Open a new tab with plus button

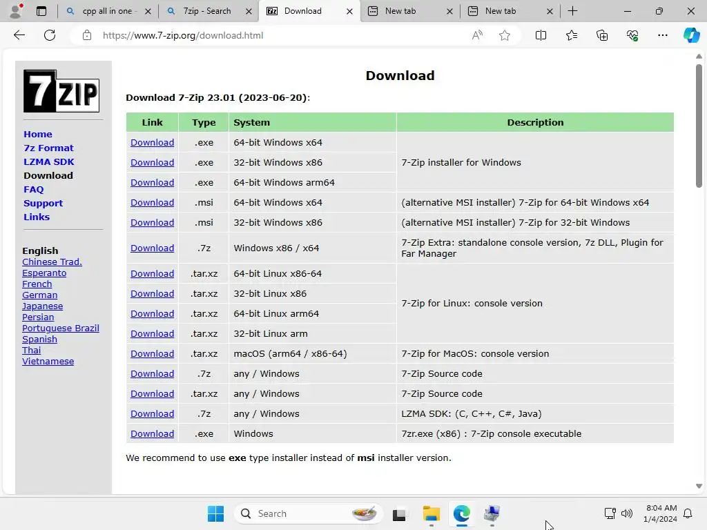pos(572,11)
